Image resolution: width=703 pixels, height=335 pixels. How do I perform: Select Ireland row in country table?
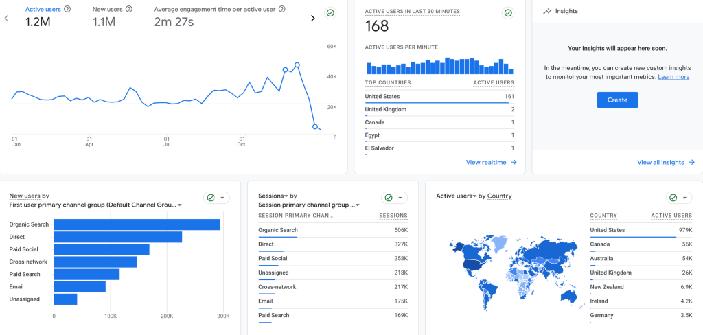[x=641, y=301]
